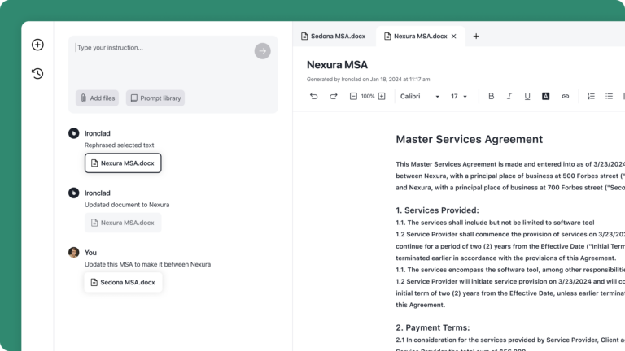The width and height of the screenshot is (625, 351).
Task: Zoom out with the minus button
Action: coord(353,96)
